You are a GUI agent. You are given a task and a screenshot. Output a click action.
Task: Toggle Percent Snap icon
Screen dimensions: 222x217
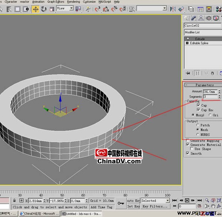coord(114,9)
